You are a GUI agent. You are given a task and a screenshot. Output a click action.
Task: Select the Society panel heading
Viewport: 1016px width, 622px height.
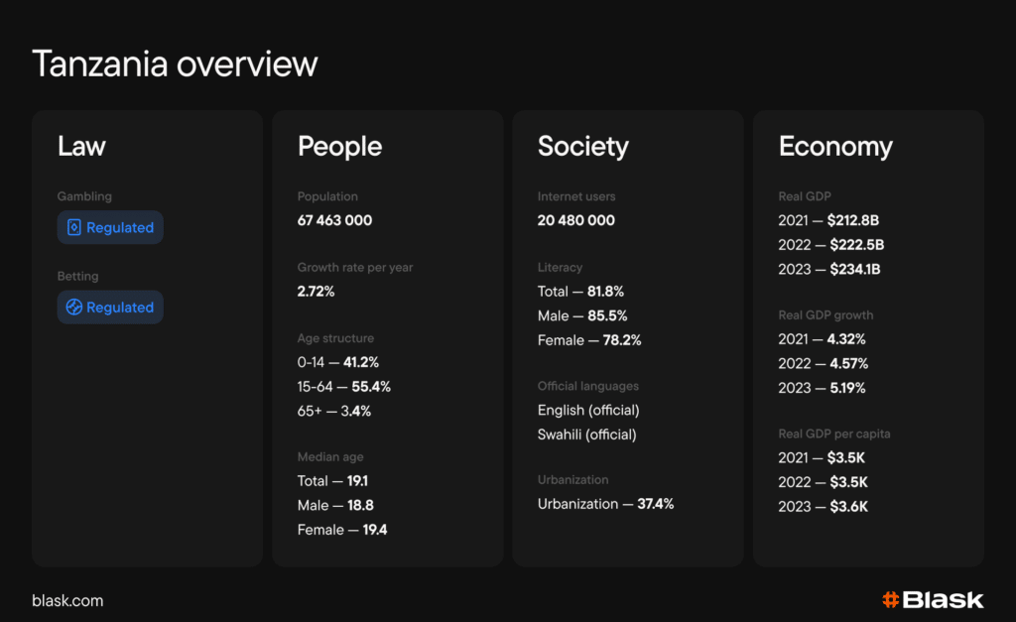coord(583,147)
